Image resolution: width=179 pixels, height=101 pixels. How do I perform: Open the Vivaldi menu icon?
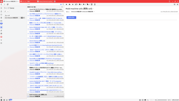[x=1, y=1]
